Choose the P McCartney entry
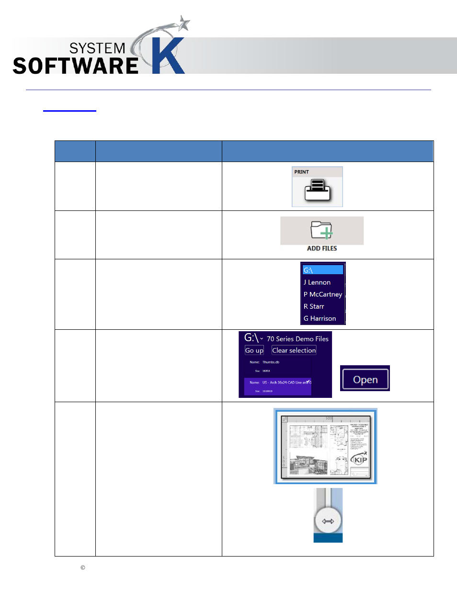 323,294
